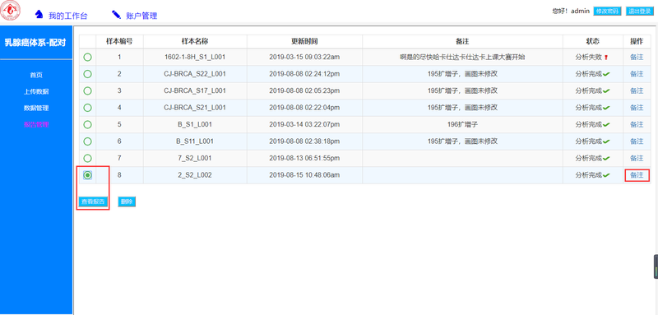
Task: Click the pencil icon beside 账户管理
Action: click(x=116, y=14)
